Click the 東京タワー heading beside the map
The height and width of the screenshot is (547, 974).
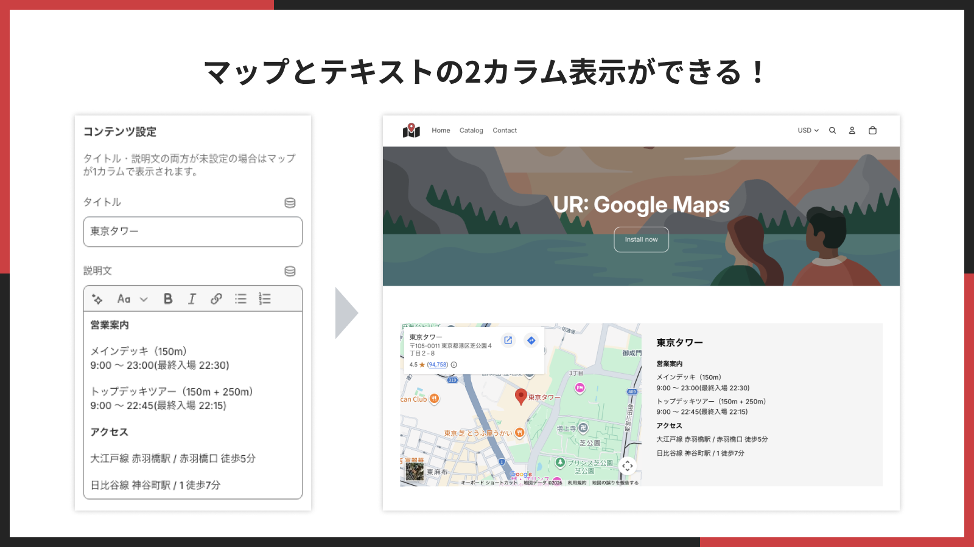[679, 343]
